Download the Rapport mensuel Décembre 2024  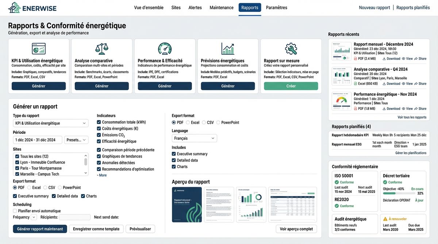coord(391,59)
